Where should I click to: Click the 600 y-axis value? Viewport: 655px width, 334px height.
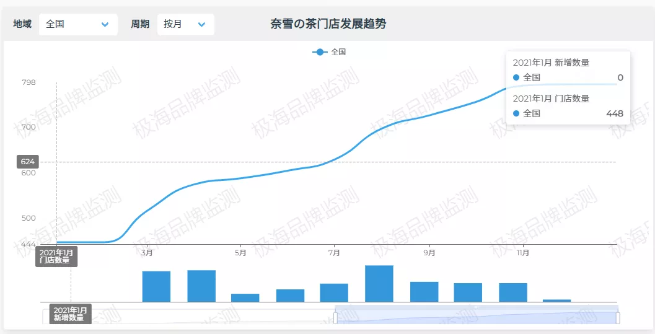pos(29,173)
